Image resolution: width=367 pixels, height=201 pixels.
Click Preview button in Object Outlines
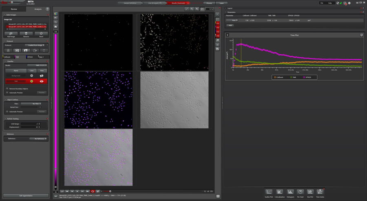pos(42,112)
